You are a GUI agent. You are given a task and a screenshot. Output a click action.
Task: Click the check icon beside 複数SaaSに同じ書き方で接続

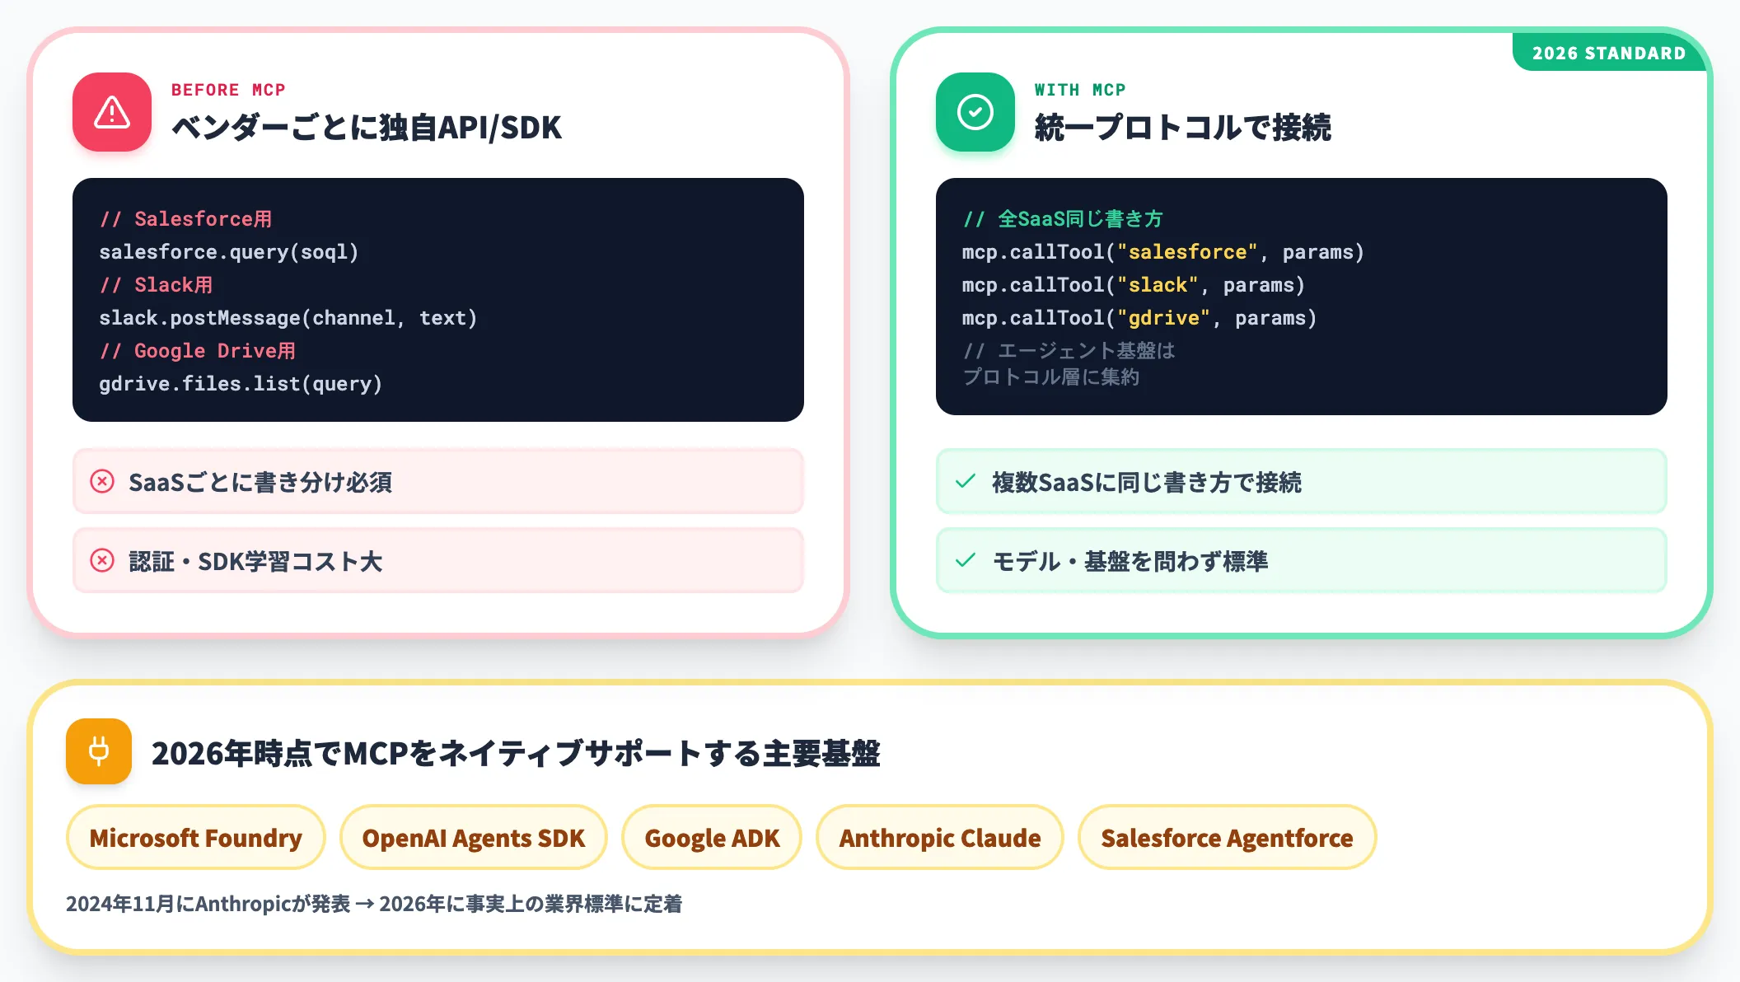(966, 481)
